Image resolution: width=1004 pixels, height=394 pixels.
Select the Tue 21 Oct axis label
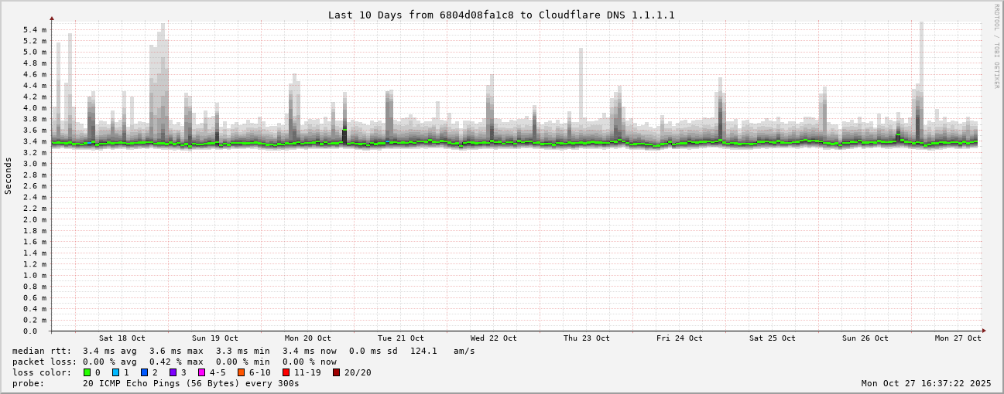[x=400, y=338]
